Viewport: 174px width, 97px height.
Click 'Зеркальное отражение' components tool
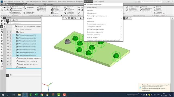tap(16, 13)
